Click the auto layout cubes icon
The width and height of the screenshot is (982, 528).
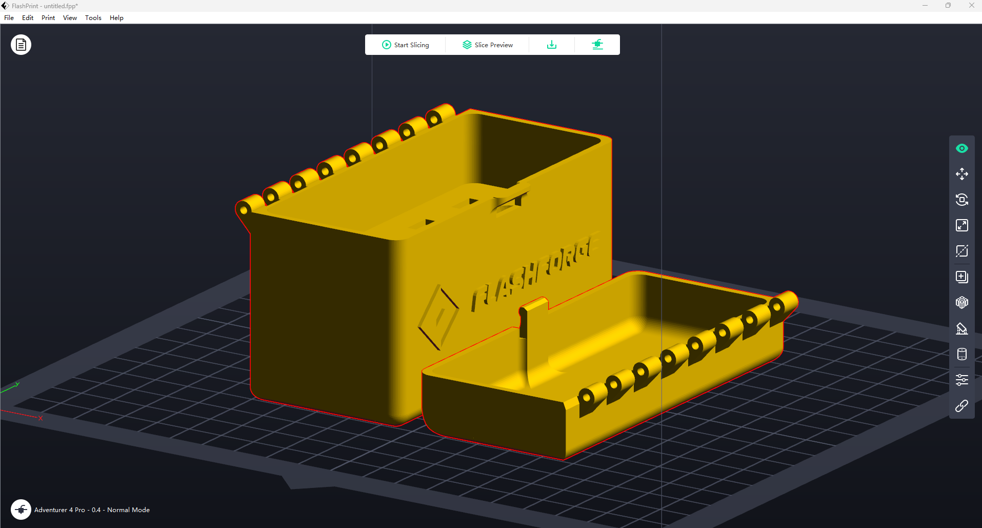click(x=961, y=303)
